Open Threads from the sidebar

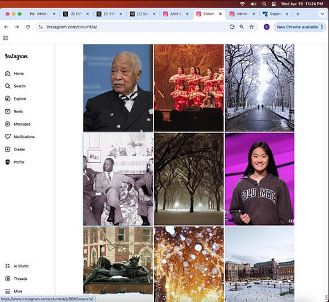pos(16,278)
